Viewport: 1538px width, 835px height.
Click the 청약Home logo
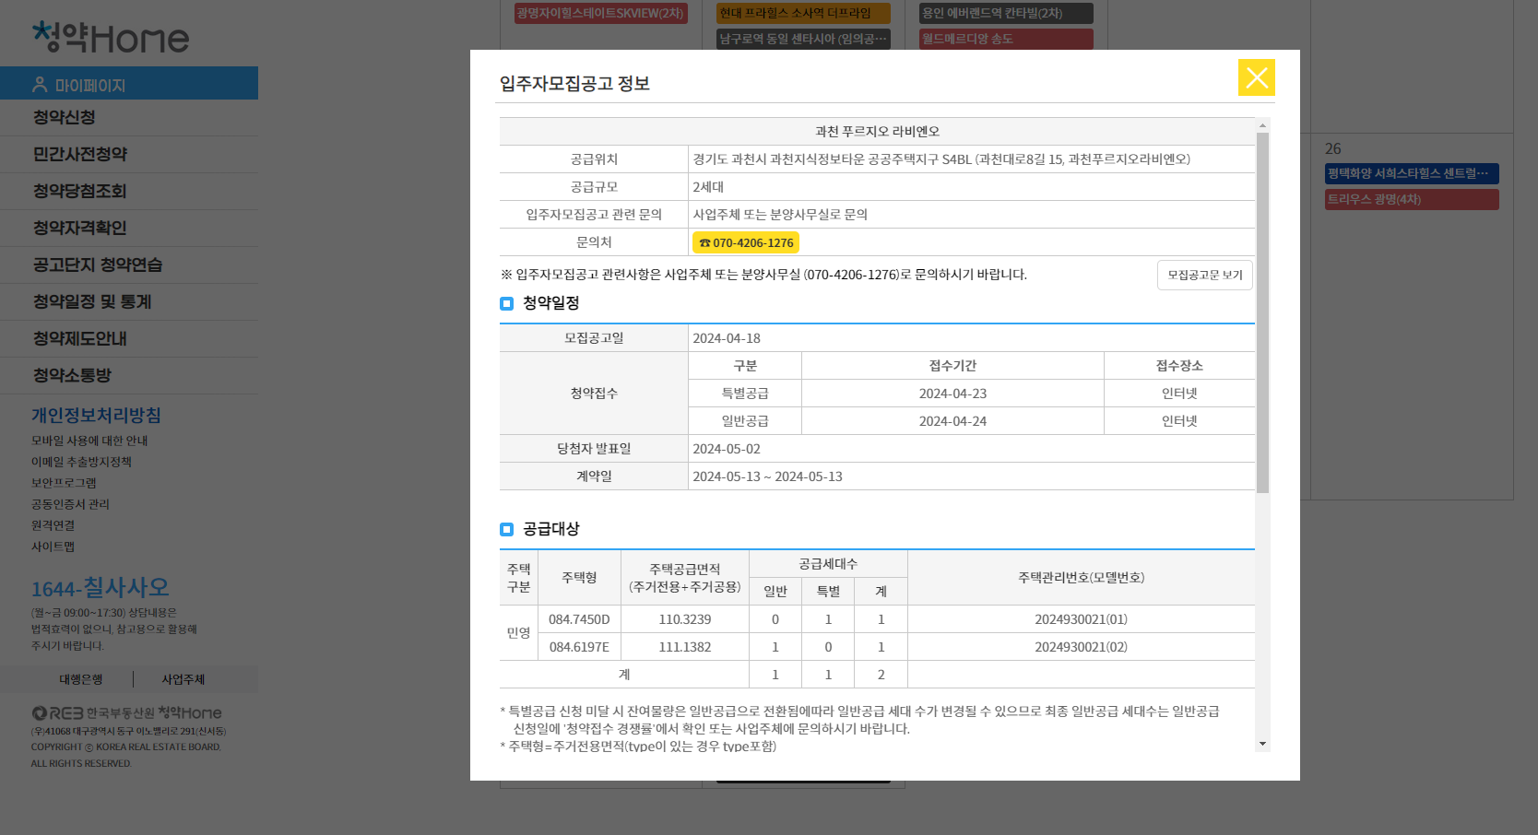coord(111,37)
